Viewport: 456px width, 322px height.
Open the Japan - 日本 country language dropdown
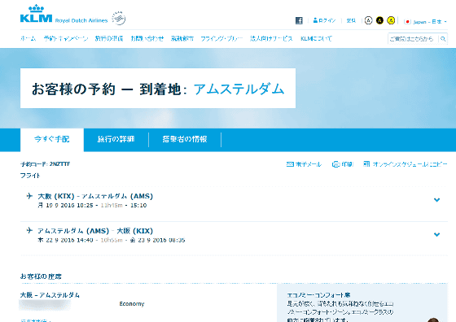(425, 22)
